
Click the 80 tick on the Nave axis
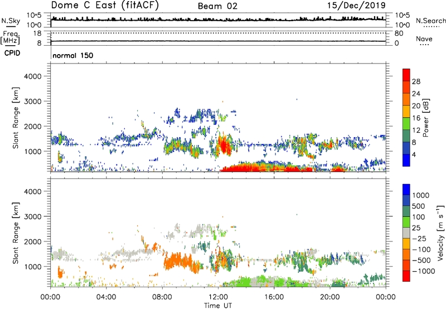tap(399, 33)
